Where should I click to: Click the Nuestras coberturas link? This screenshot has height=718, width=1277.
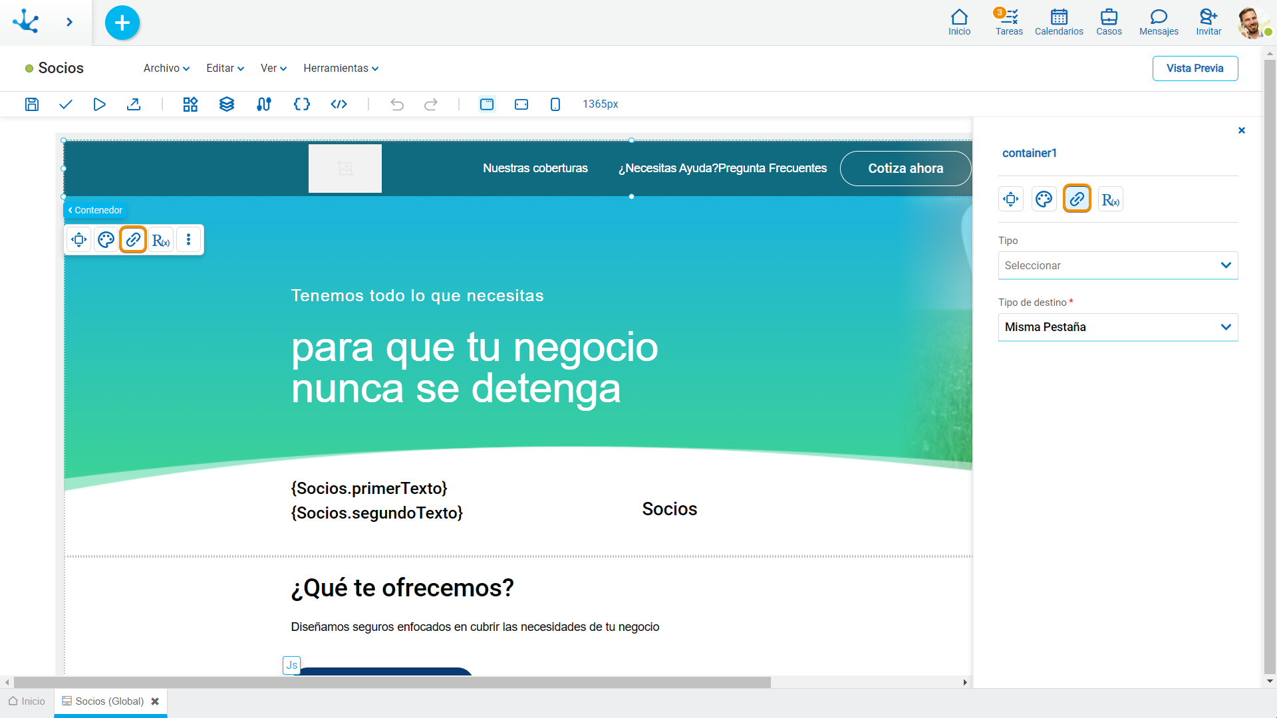535,168
